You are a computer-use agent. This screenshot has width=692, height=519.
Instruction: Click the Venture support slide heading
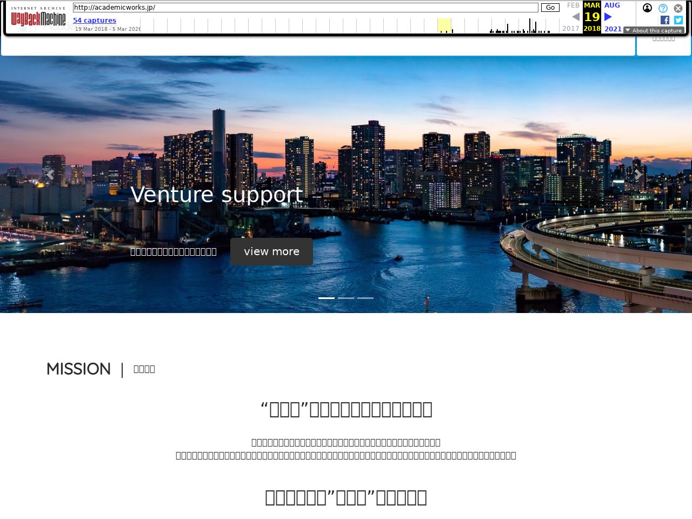pyautogui.click(x=216, y=195)
